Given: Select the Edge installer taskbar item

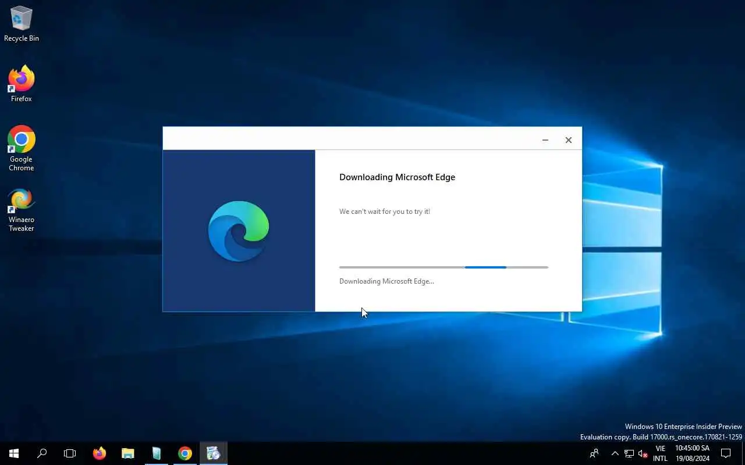Looking at the screenshot, I should (214, 453).
